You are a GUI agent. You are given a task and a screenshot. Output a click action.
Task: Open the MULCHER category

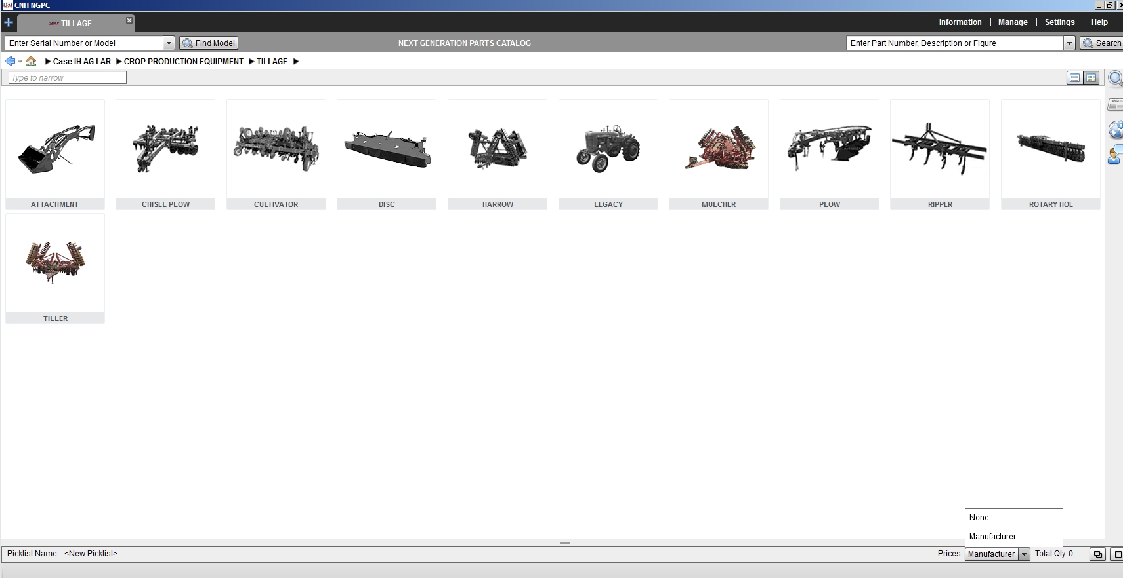pyautogui.click(x=719, y=155)
